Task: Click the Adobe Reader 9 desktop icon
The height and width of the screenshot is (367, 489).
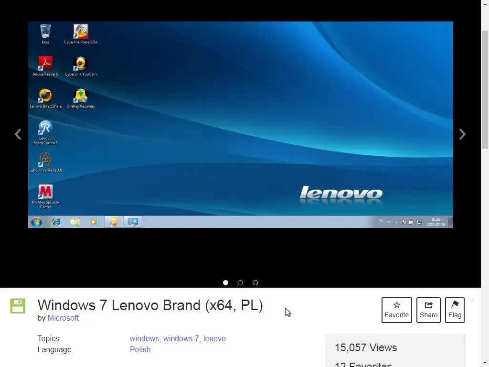Action: pyautogui.click(x=45, y=66)
